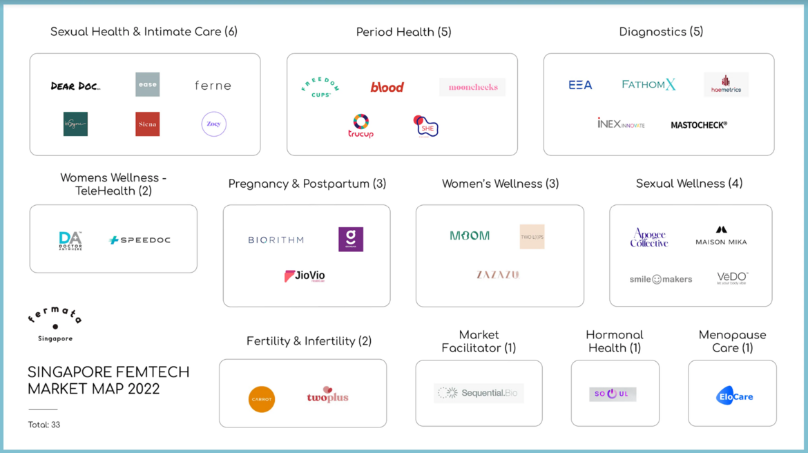Viewport: 808px width, 453px height.
Task: Click the Diagnostics (5) category heading
Action: click(661, 32)
